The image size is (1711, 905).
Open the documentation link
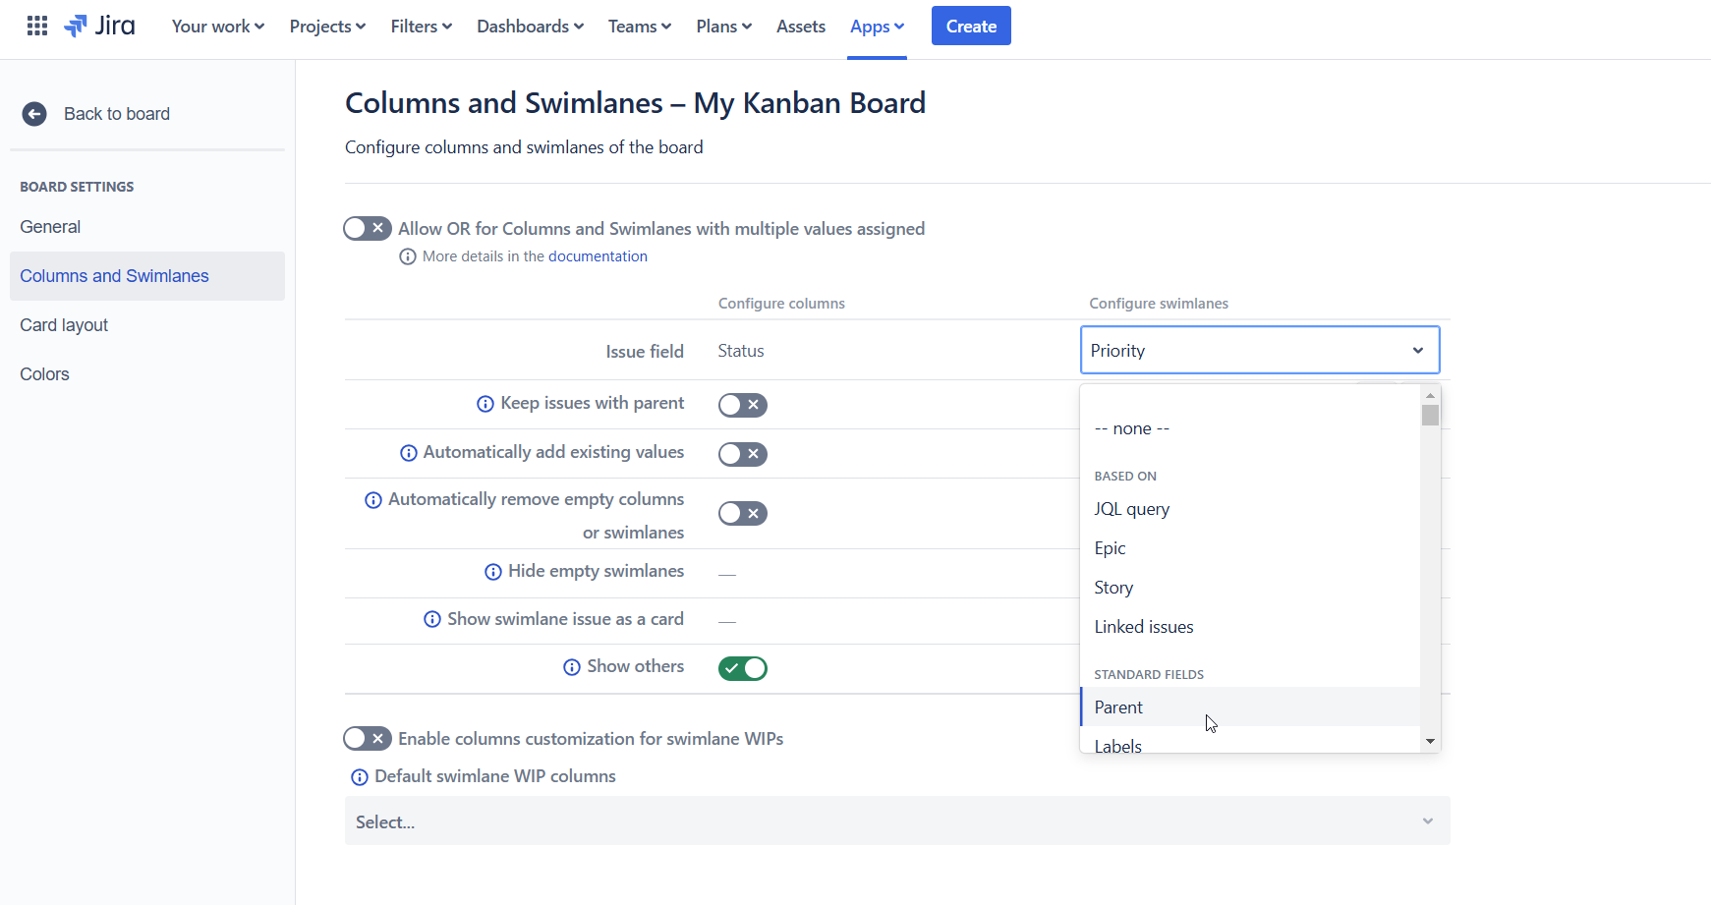coord(598,255)
